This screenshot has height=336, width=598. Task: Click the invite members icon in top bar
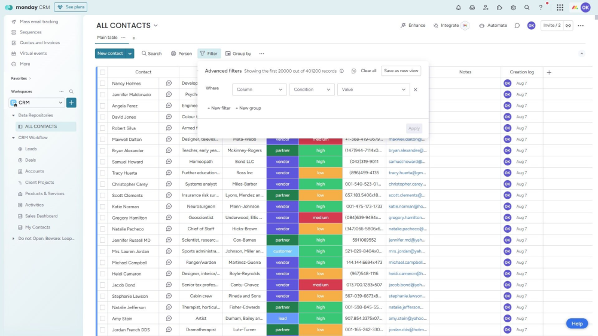click(486, 8)
